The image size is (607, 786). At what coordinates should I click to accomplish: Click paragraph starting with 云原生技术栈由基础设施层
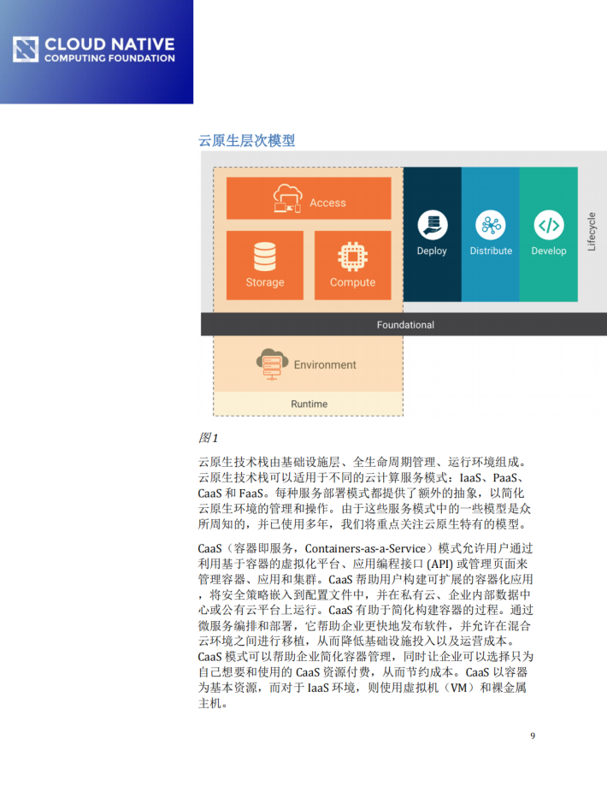point(366,493)
